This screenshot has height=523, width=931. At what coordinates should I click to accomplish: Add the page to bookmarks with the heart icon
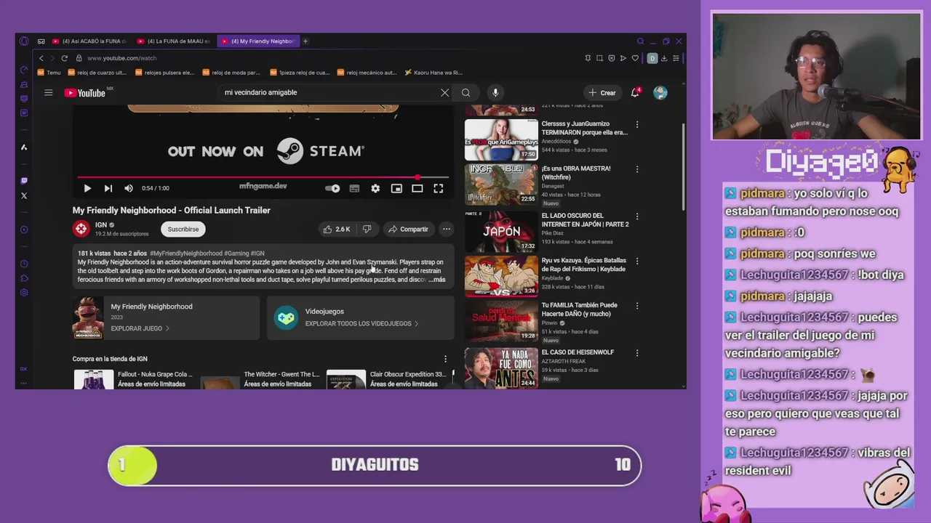635,58
